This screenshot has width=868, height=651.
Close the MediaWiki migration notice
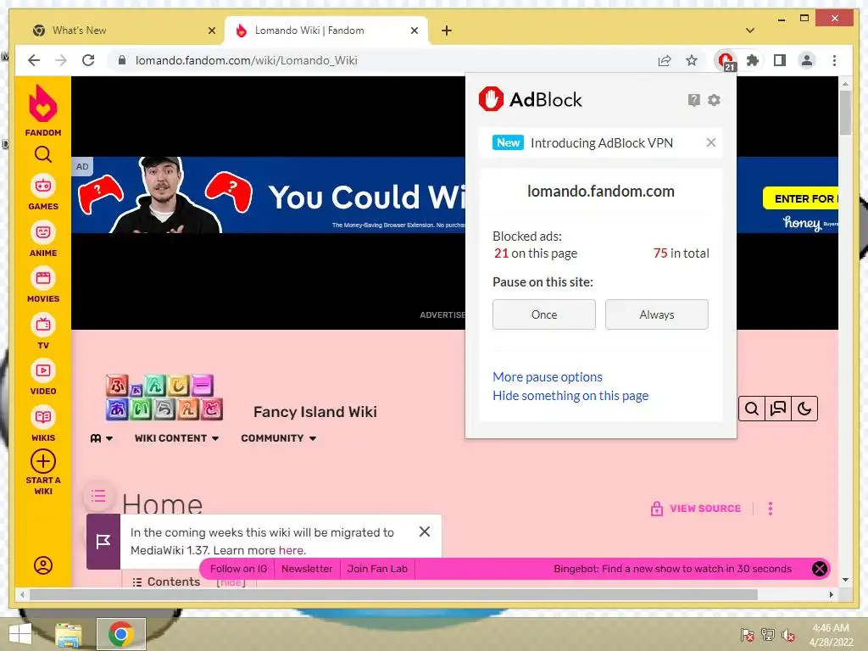click(x=425, y=531)
